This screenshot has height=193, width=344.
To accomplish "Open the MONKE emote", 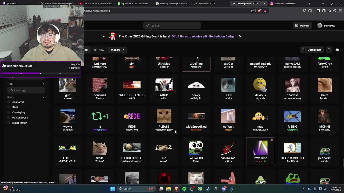I will point(324,120).
